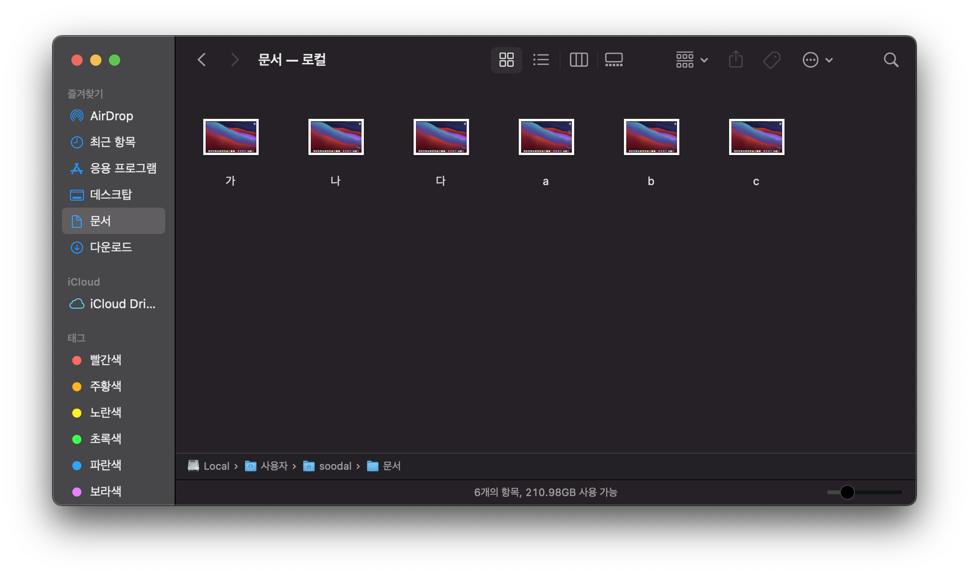969x575 pixels.
Task: Click the tag icon in toolbar
Action: [771, 60]
